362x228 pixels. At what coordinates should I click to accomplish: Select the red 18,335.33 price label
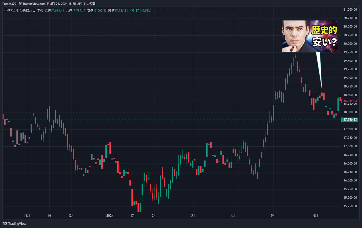[350, 101]
